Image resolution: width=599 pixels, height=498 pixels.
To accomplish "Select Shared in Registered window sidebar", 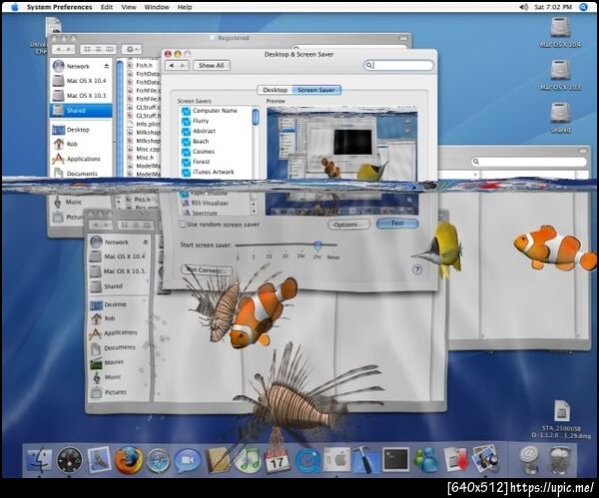I will click(x=81, y=111).
